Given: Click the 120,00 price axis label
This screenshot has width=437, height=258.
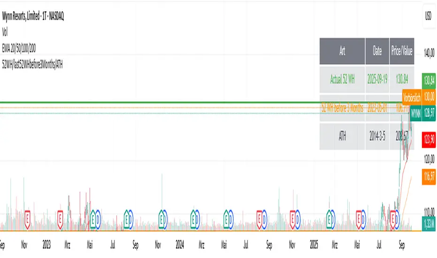Looking at the screenshot, I should pyautogui.click(x=429, y=159).
